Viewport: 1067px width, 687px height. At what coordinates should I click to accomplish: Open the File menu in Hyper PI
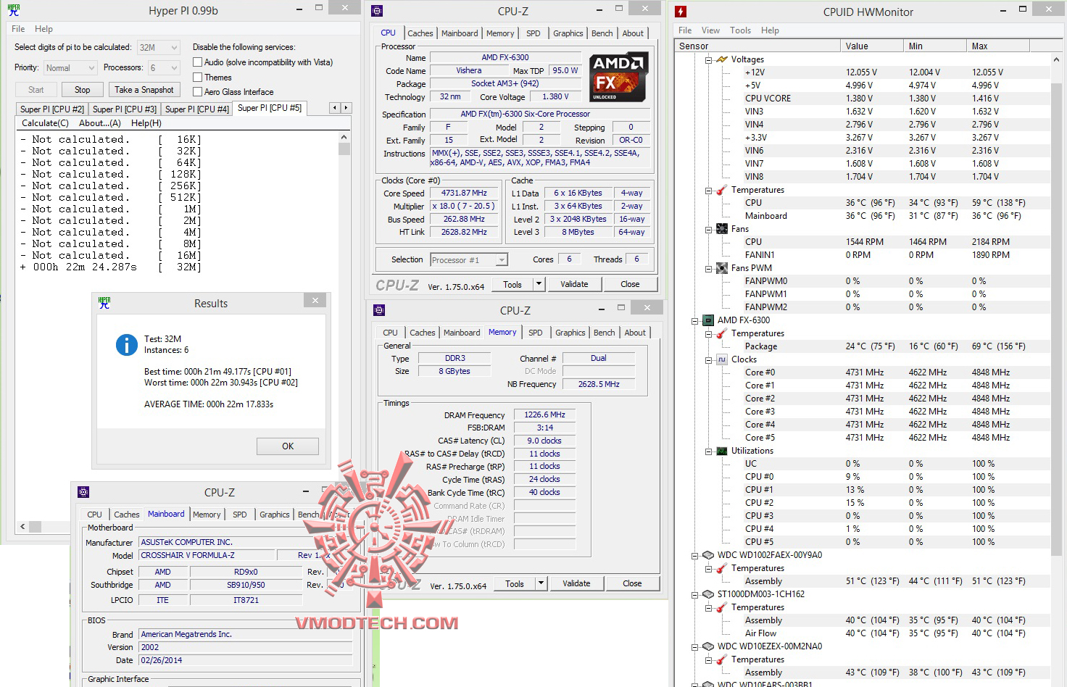(x=18, y=29)
